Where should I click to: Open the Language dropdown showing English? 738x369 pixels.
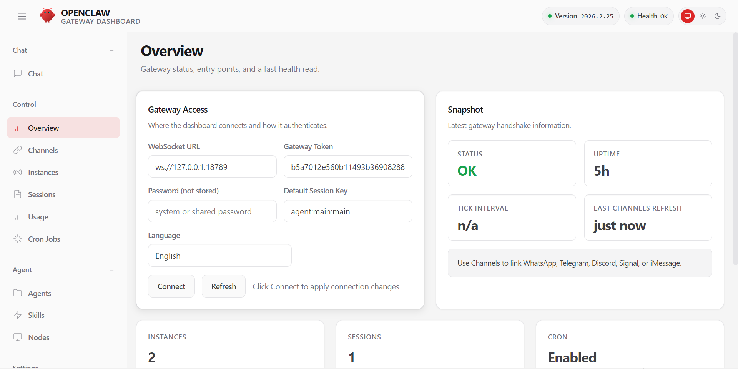point(220,256)
